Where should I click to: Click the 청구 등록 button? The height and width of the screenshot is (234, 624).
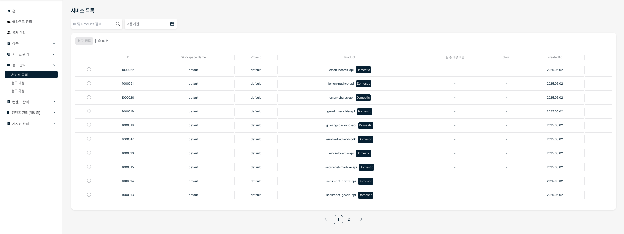[84, 41]
